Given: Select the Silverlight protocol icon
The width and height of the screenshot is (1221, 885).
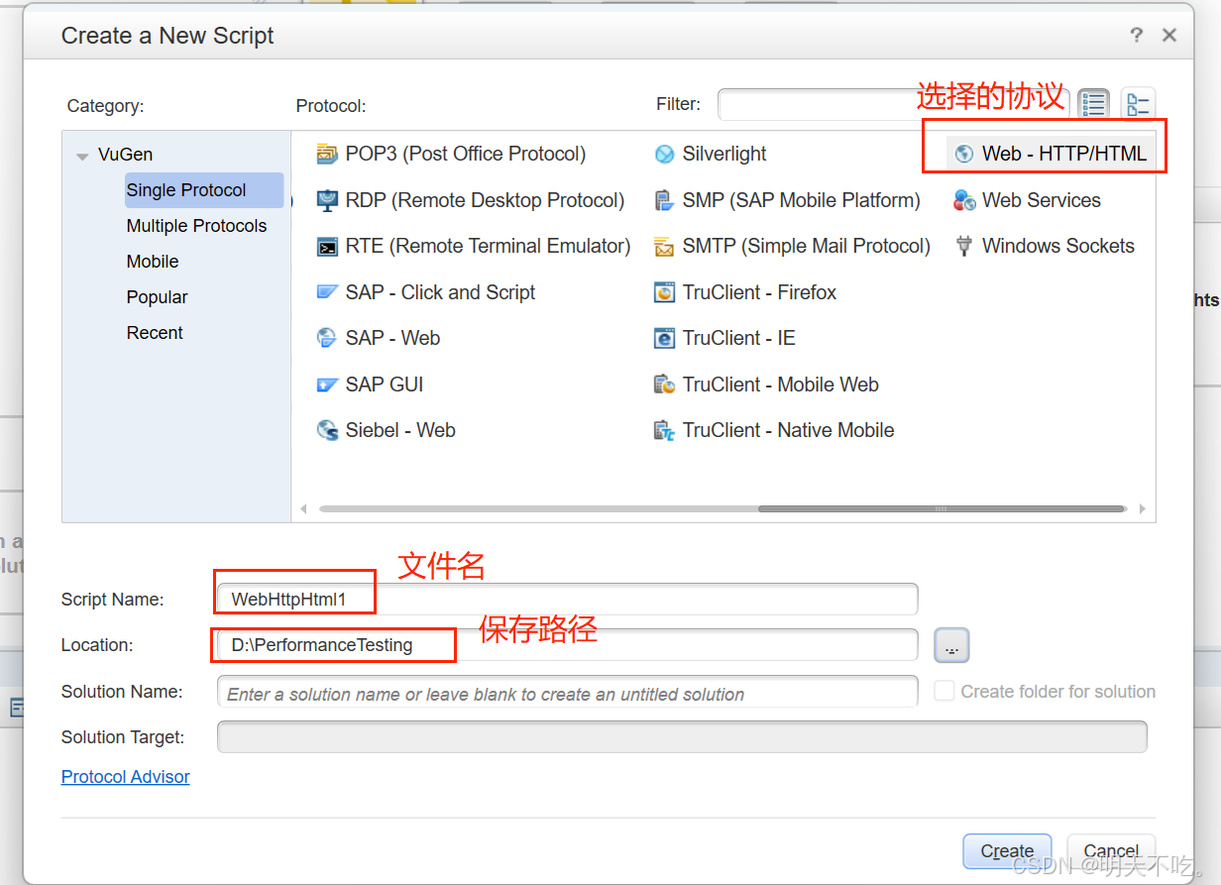Looking at the screenshot, I should pyautogui.click(x=664, y=154).
